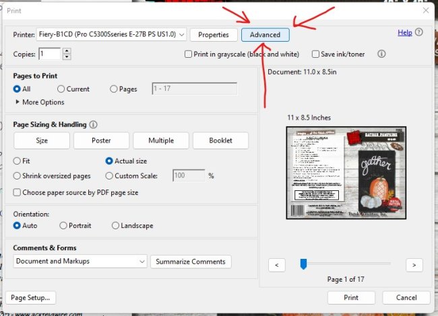Viewport: 438px width, 316px height.
Task: Check Choose paper source by PDF page size
Action: click(17, 192)
